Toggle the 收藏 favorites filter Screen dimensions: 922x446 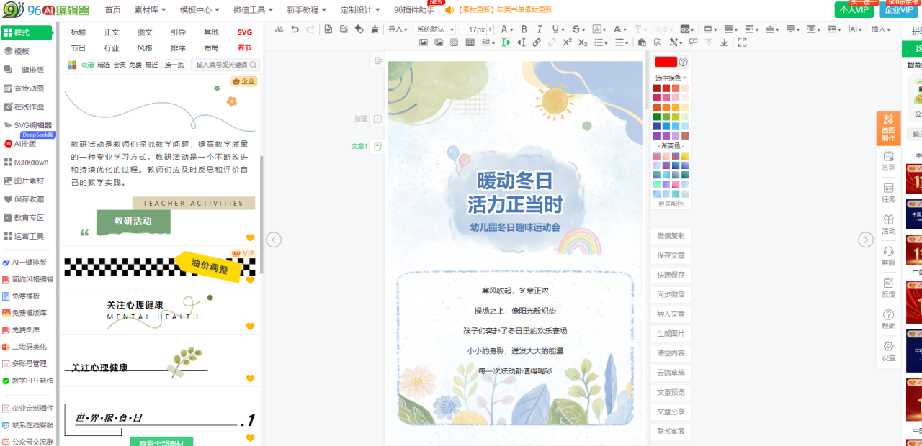tap(88, 65)
